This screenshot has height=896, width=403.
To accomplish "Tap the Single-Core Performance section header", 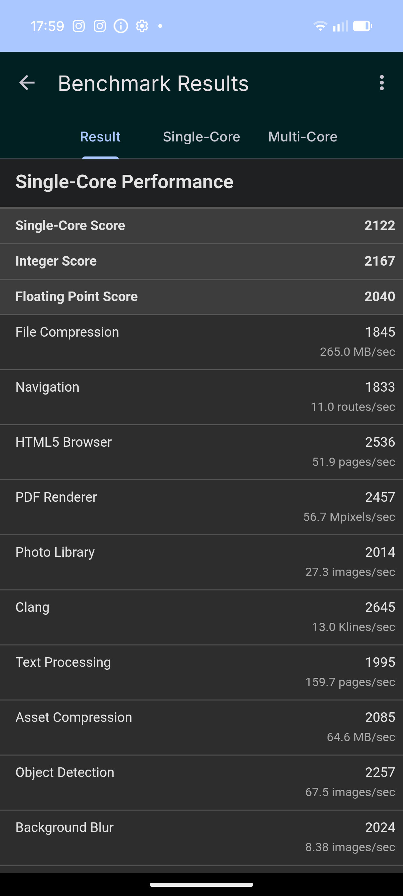I will [124, 182].
